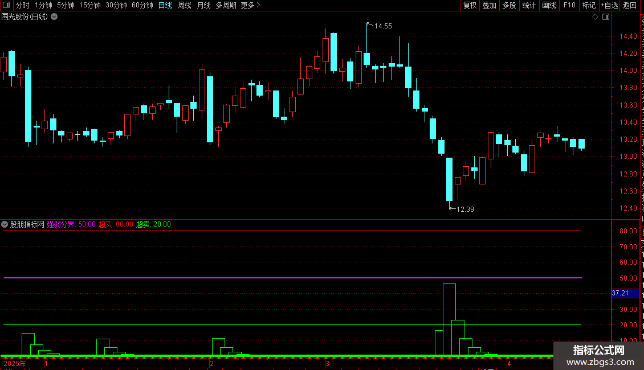Click 强弱分界: 50.00 label

point(71,224)
